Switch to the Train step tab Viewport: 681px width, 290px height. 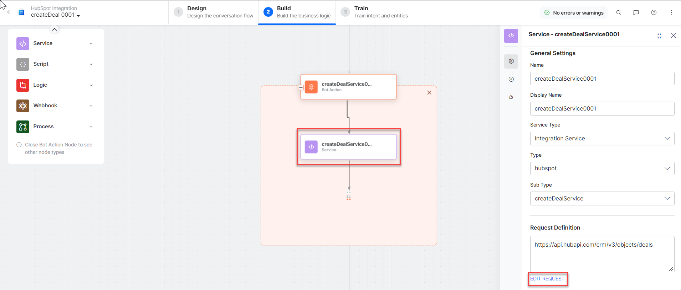tap(374, 12)
